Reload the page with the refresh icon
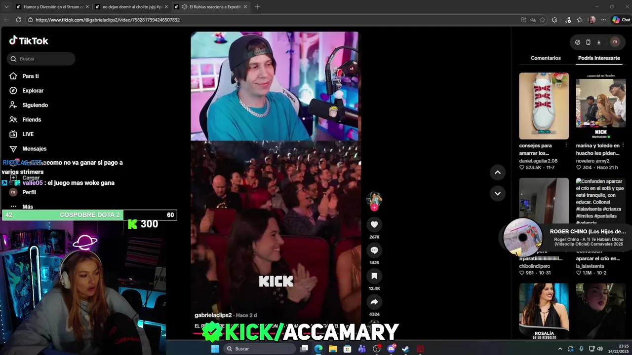 pyautogui.click(x=18, y=20)
